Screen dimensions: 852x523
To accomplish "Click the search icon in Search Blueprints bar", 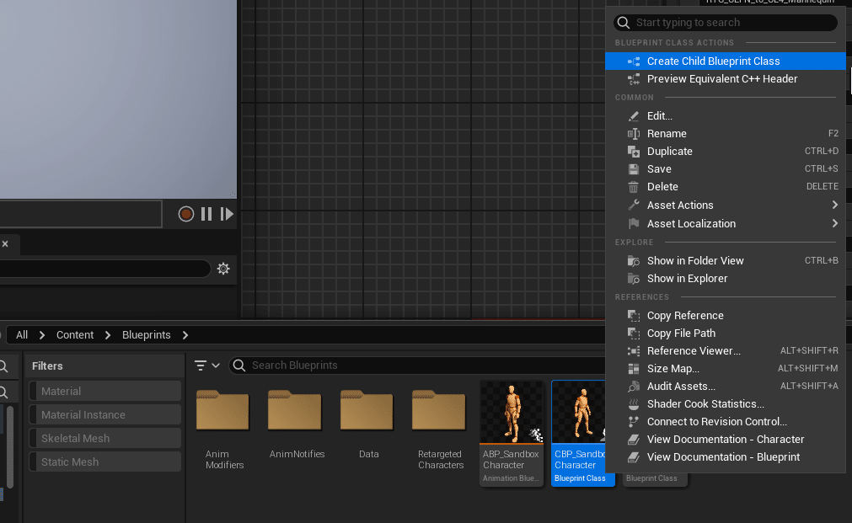I will 241,365.
